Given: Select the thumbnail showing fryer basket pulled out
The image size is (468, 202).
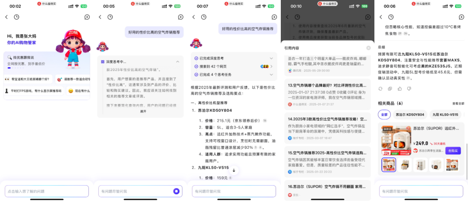Looking at the screenshot, I should coord(405,165).
